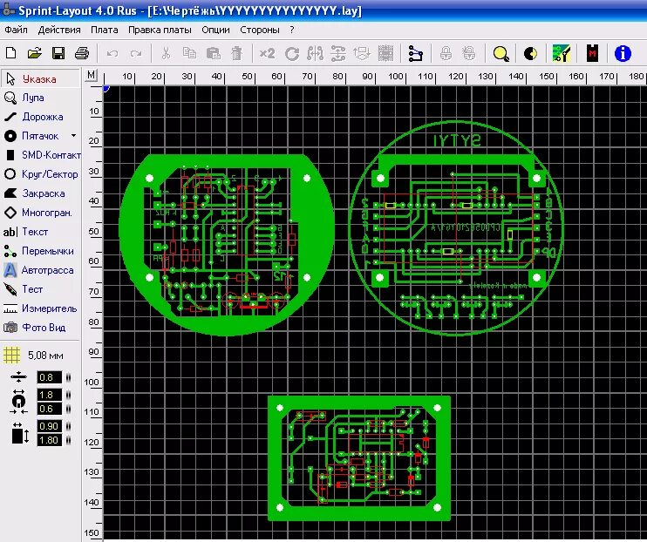Open the Плата menu
This screenshot has width=647, height=542.
104,30
